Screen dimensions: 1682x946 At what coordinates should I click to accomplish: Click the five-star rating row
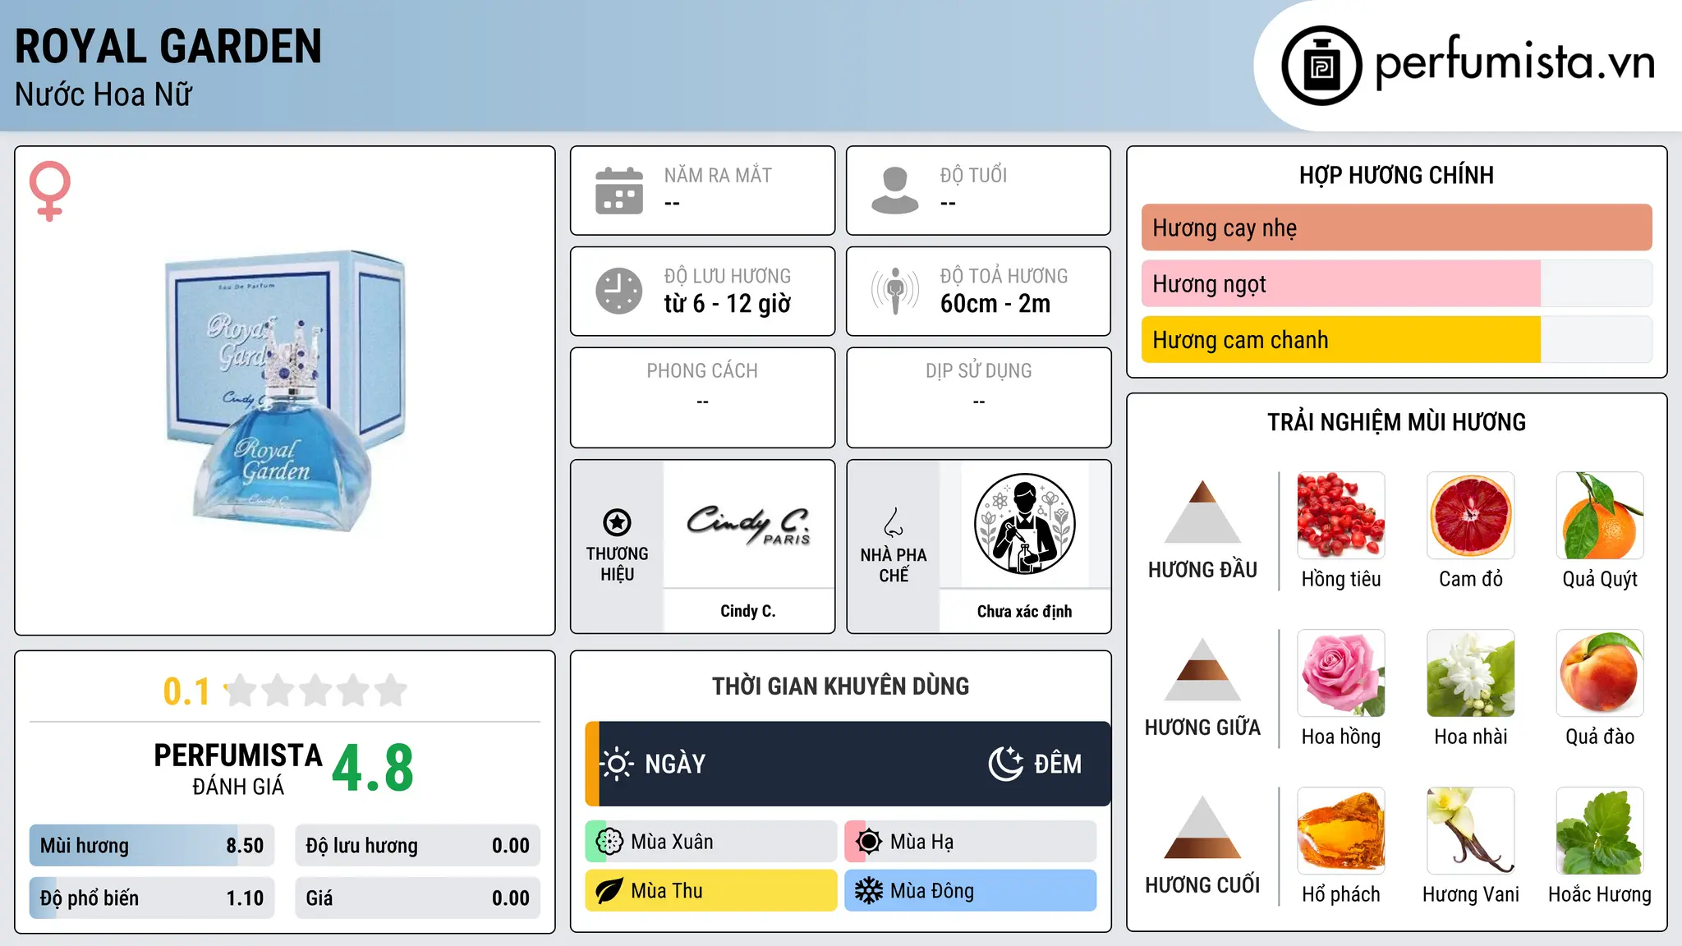tap(316, 691)
